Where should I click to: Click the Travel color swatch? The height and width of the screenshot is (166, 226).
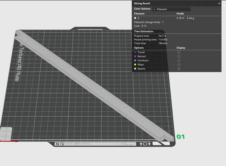pos(135,52)
